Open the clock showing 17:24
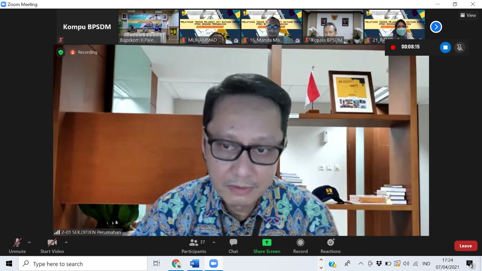The image size is (482, 271). point(448,260)
